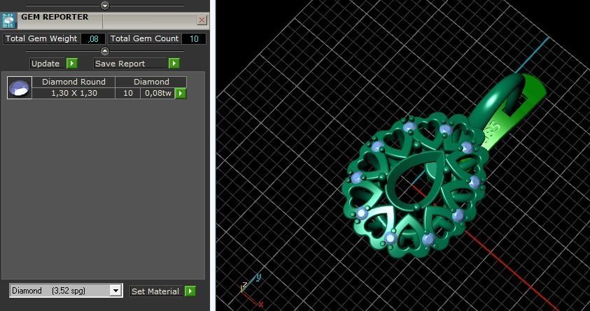
Task: Click the Total Gem Count value field
Action: pyautogui.click(x=194, y=38)
